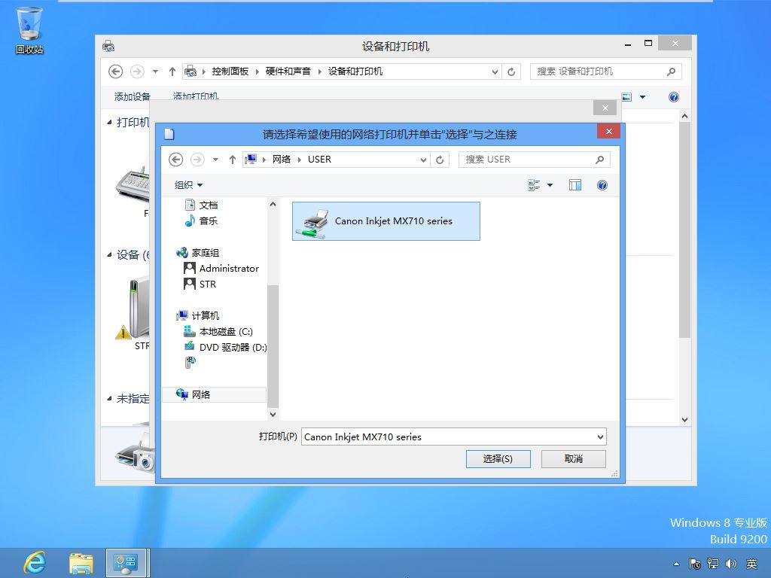The width and height of the screenshot is (771, 578).
Task: Click the search Devices and Printers field
Action: point(598,71)
